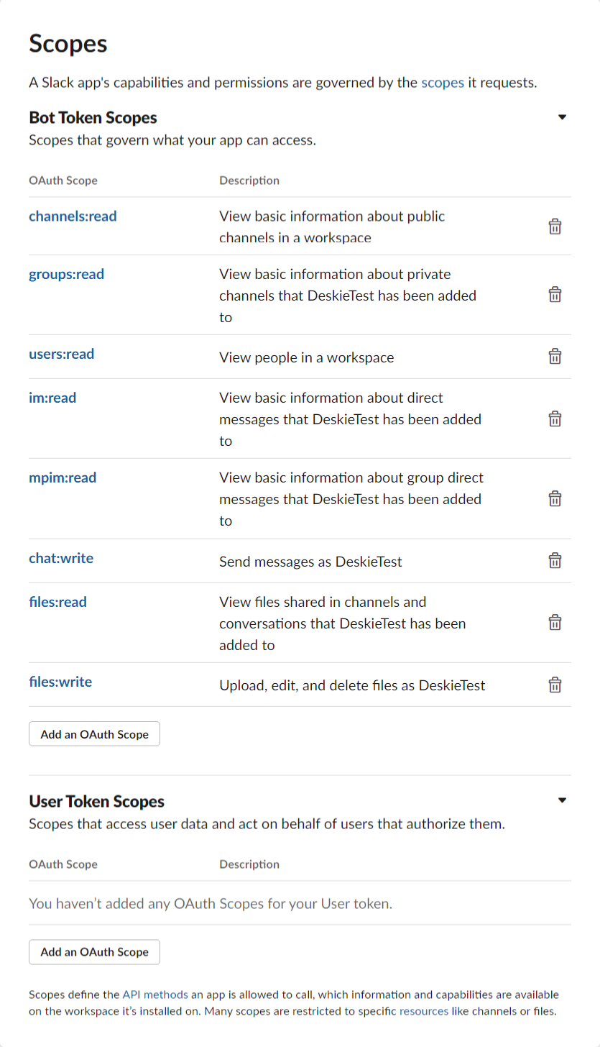Open the channels:read scope link
The height and width of the screenshot is (1047, 600).
[73, 216]
